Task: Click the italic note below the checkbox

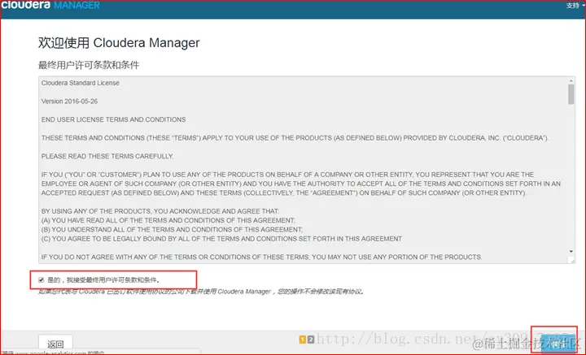Action: point(202,292)
